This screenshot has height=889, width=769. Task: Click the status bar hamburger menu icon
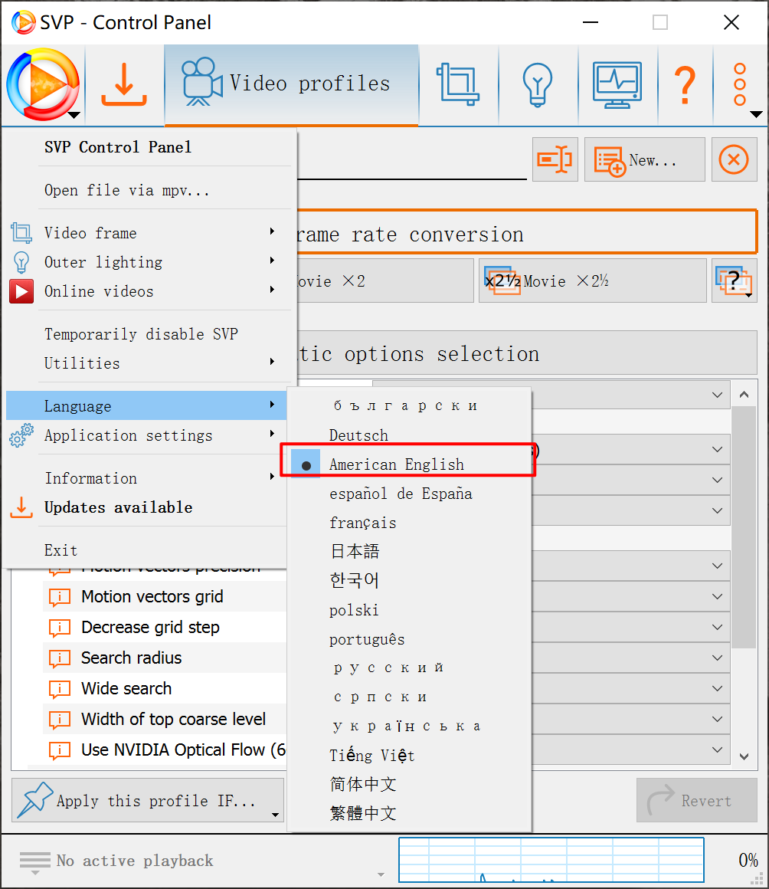coord(35,862)
